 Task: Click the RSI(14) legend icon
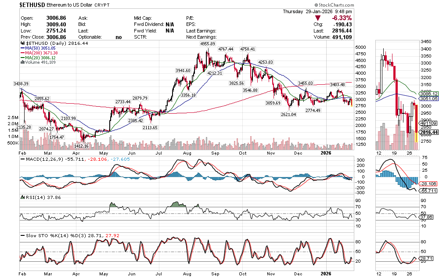[x=23, y=197]
